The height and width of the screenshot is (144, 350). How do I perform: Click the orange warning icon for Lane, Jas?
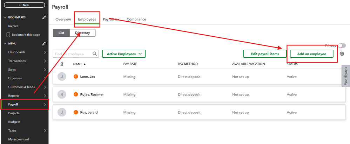click(76, 77)
